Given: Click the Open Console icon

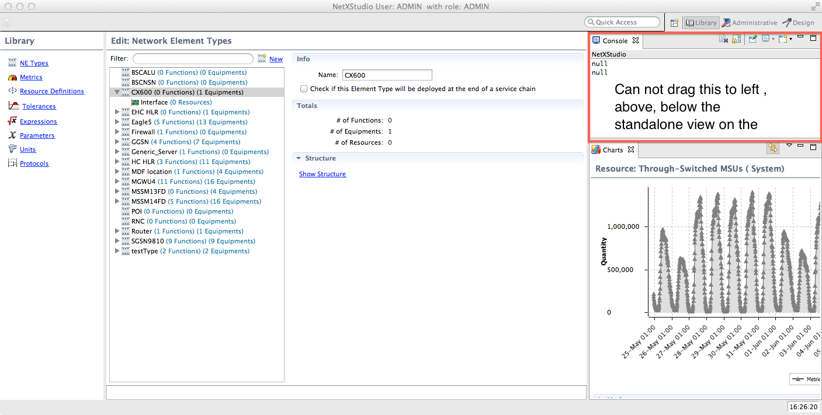Looking at the screenshot, I should pos(783,39).
